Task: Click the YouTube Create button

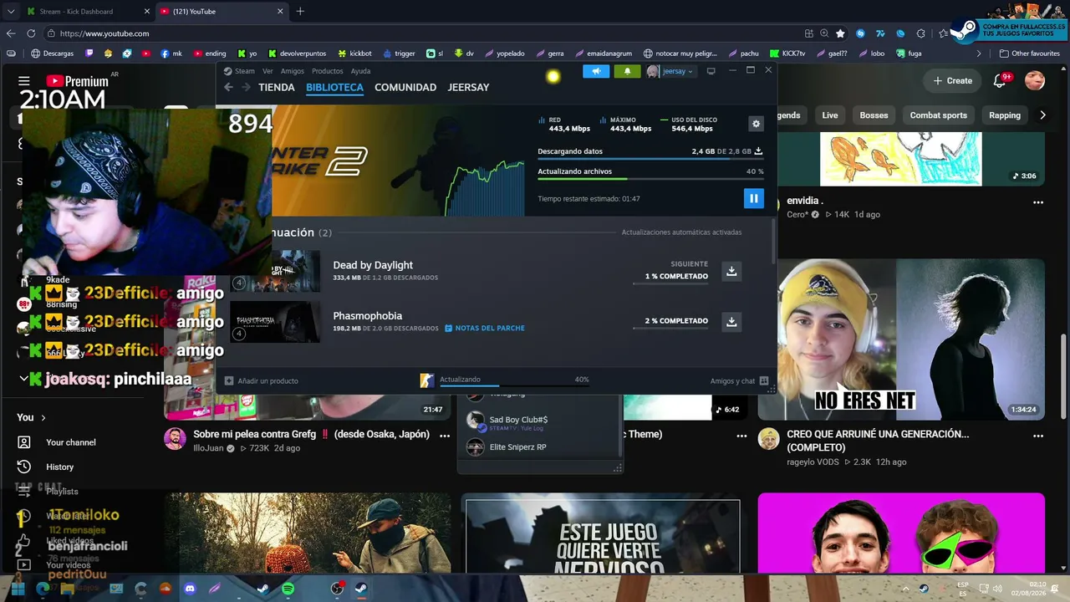Action: (952, 80)
